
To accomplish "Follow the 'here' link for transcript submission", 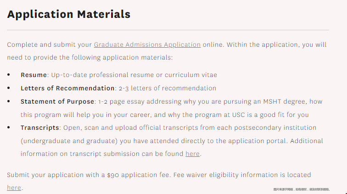I will tap(192, 154).
